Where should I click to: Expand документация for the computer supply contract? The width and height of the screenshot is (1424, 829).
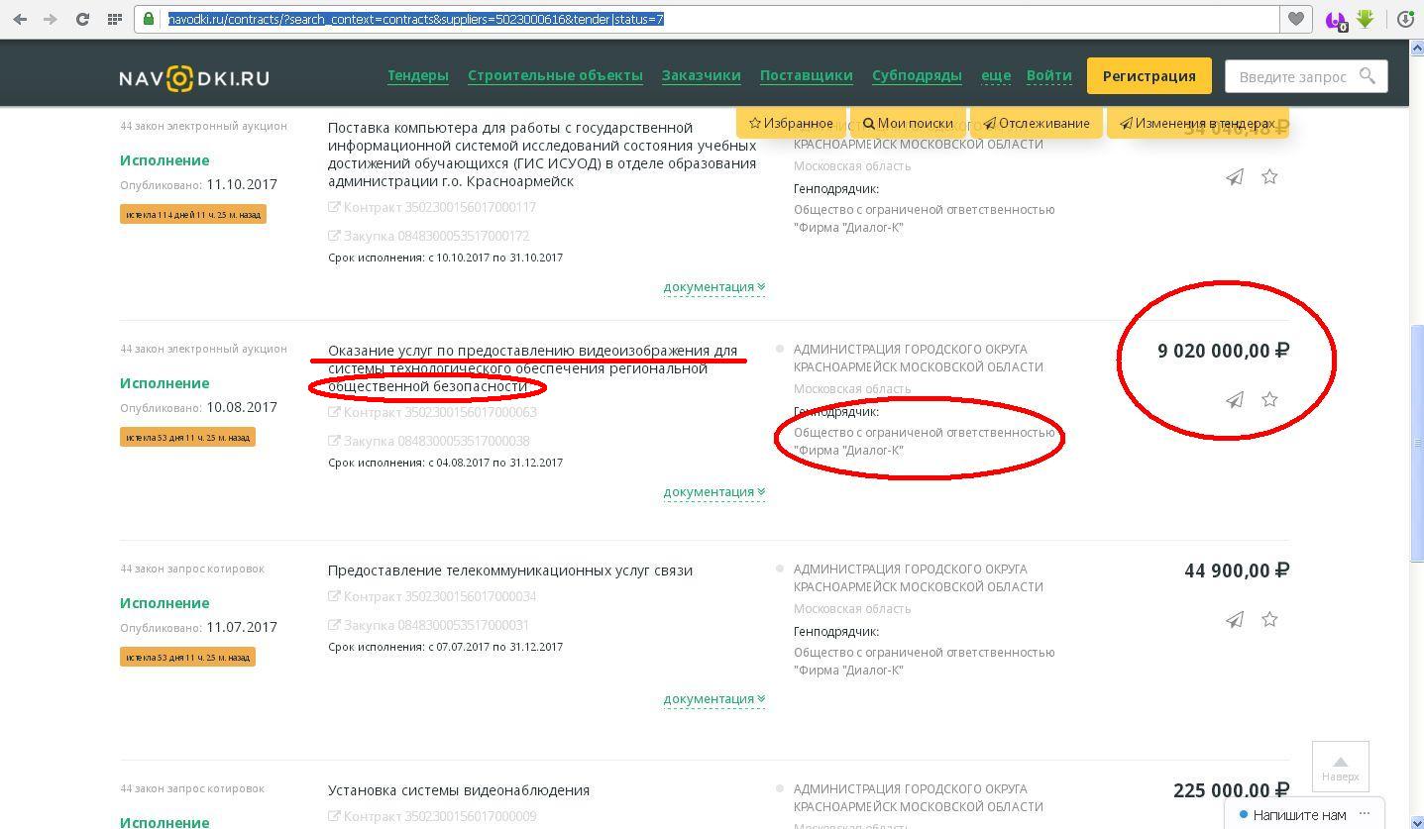pyautogui.click(x=713, y=287)
